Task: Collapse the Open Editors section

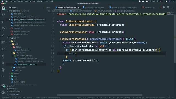Action: pos(14,11)
